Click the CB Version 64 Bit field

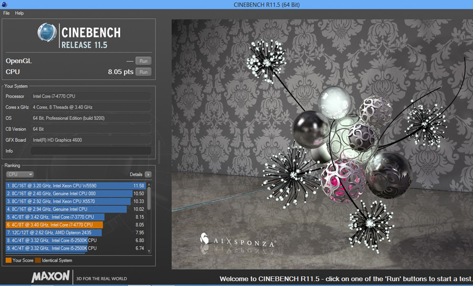click(91, 129)
